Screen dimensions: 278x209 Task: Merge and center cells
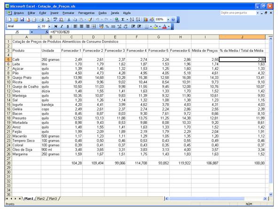click(94, 26)
